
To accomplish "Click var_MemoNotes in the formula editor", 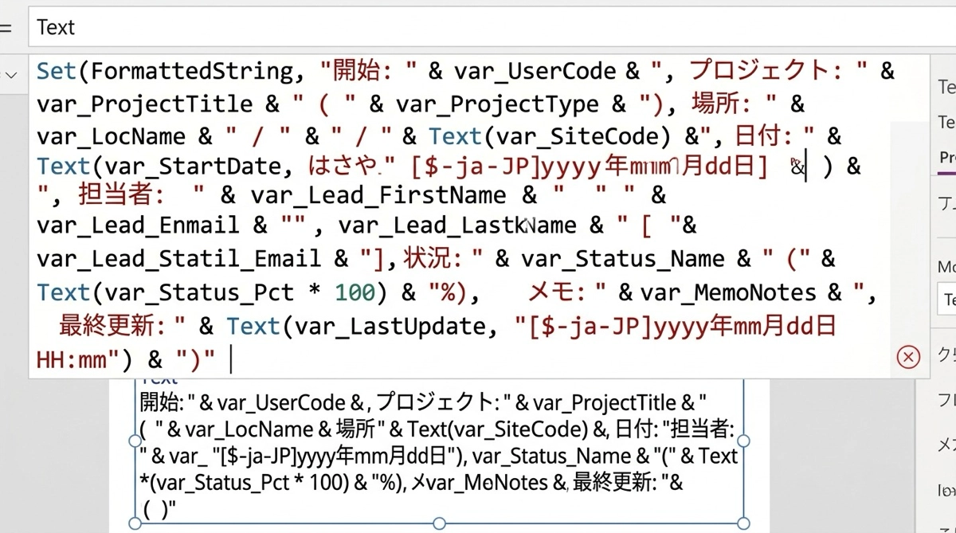I will (728, 293).
